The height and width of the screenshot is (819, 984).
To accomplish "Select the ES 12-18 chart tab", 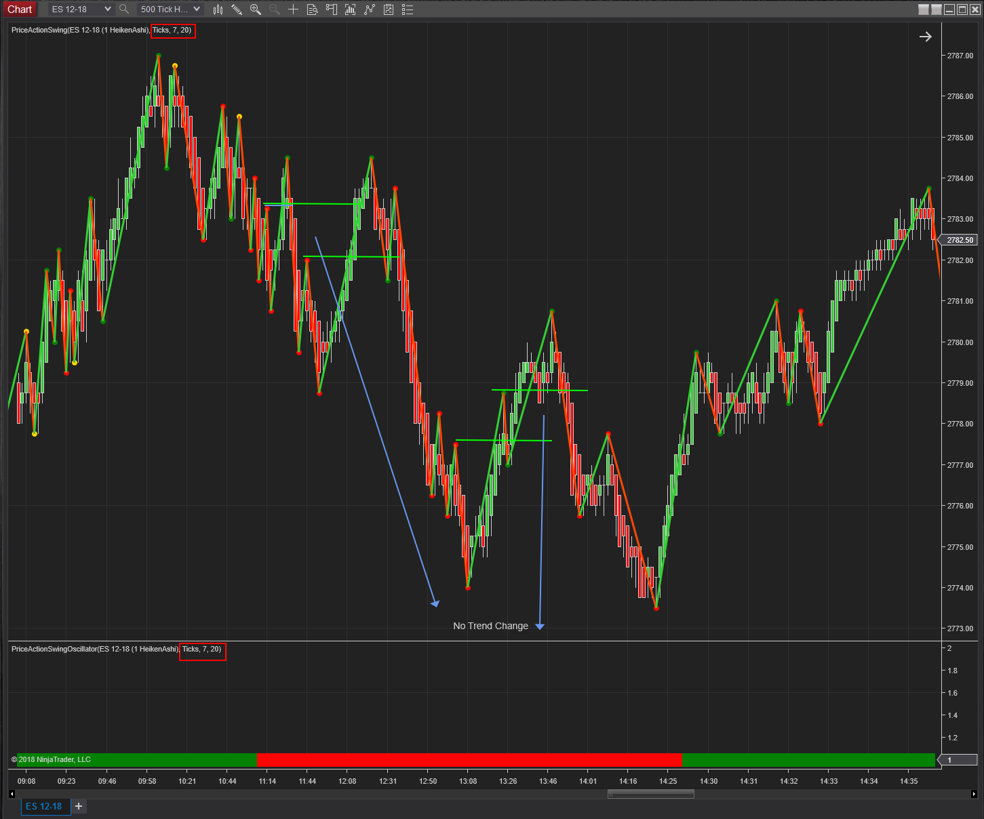I will (x=45, y=806).
